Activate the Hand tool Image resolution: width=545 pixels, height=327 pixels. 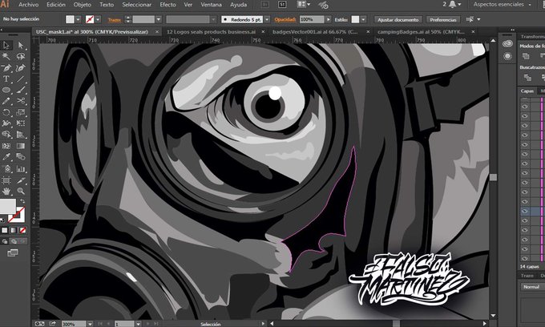coord(6,191)
